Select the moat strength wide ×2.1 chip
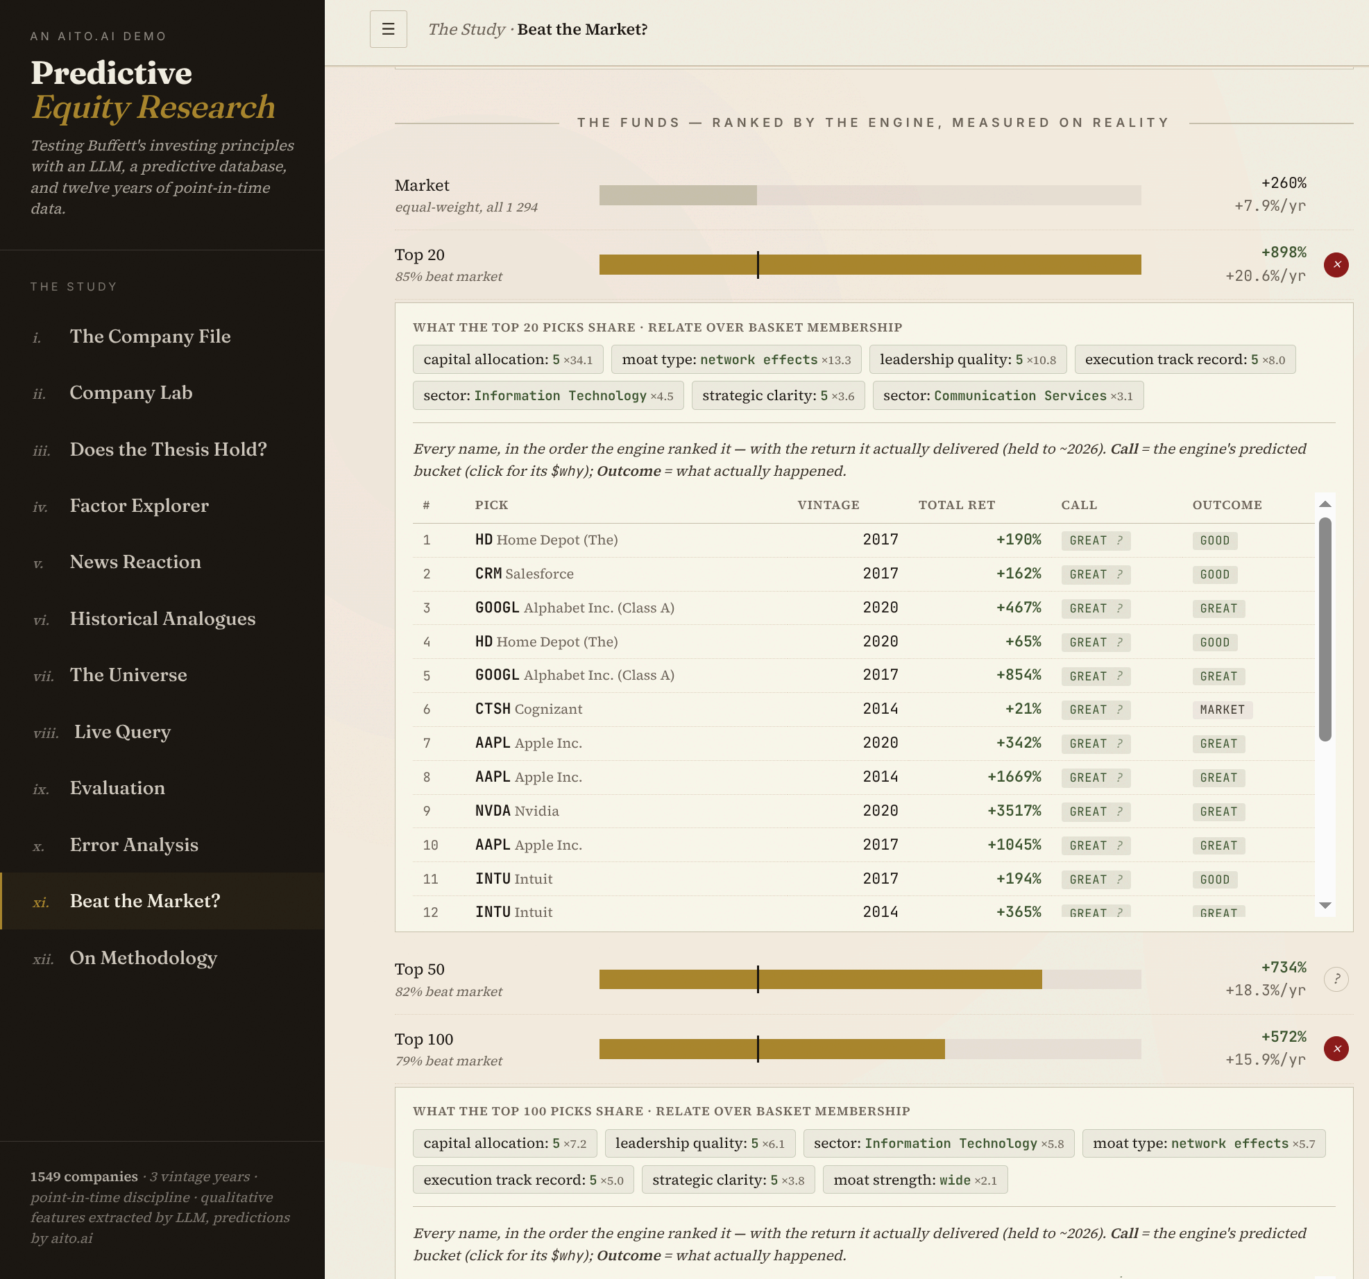 tap(915, 1180)
